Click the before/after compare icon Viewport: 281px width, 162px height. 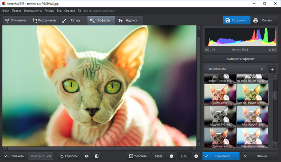click(x=97, y=156)
